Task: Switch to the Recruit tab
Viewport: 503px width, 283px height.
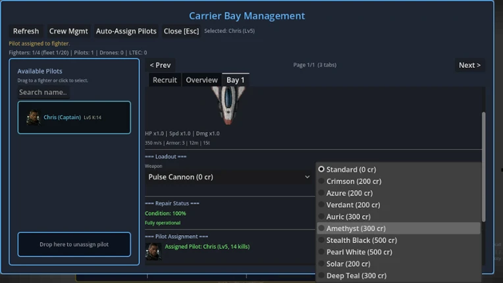Action: tap(165, 80)
